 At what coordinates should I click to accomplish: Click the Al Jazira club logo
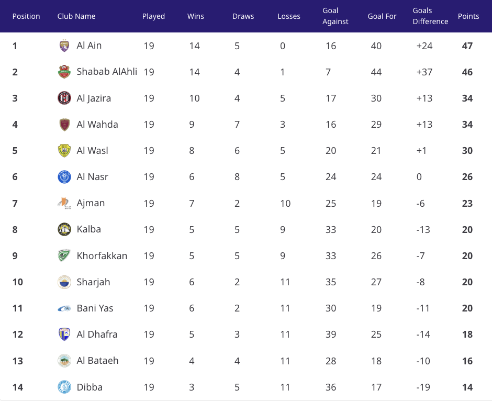[64, 98]
